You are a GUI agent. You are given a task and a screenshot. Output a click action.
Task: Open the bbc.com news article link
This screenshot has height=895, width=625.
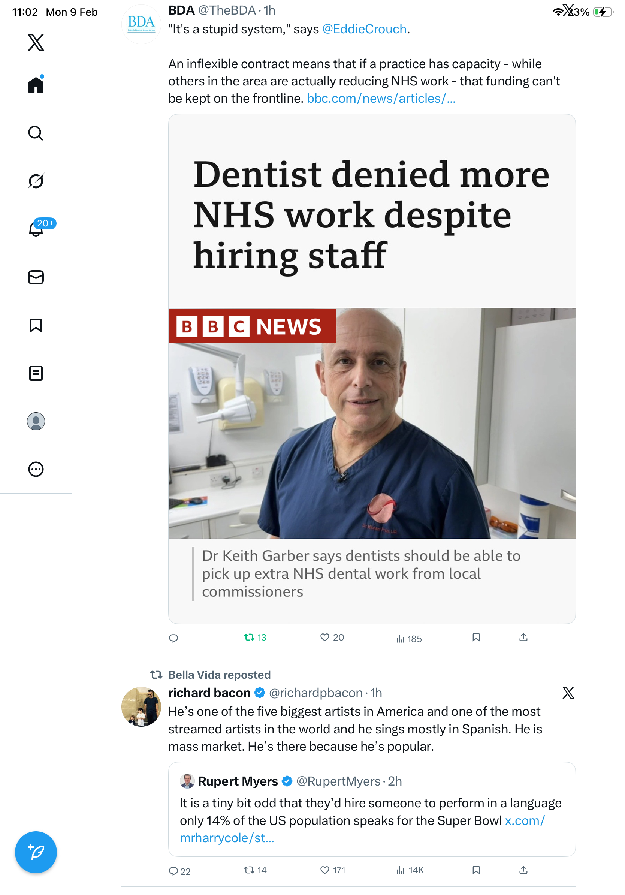pos(381,99)
